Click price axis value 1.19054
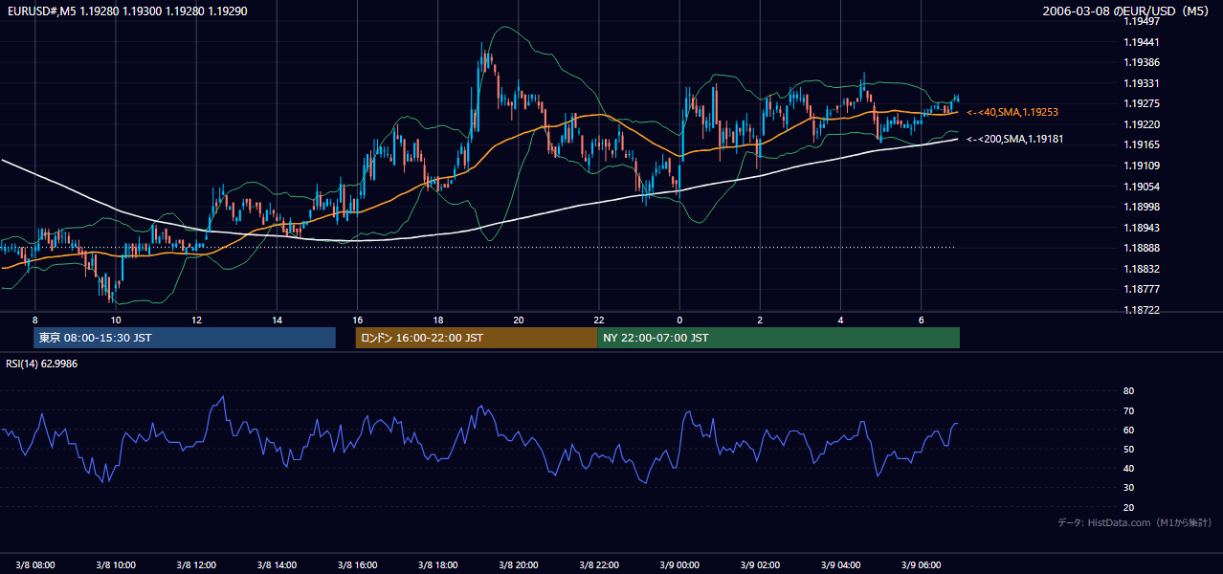This screenshot has height=574, width=1223. [1142, 187]
